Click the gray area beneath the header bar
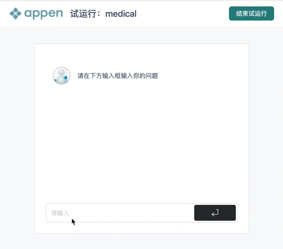The image size is (283, 249). point(141,35)
